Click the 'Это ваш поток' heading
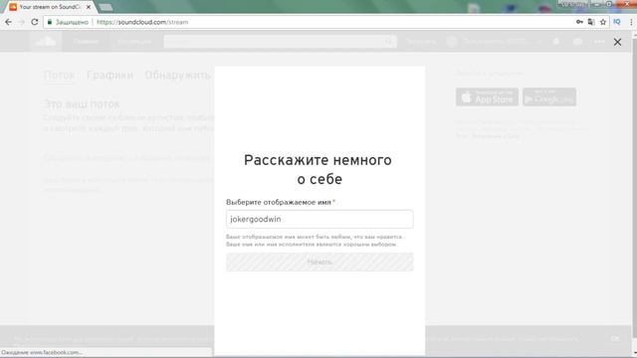The image size is (637, 358). coord(82,103)
